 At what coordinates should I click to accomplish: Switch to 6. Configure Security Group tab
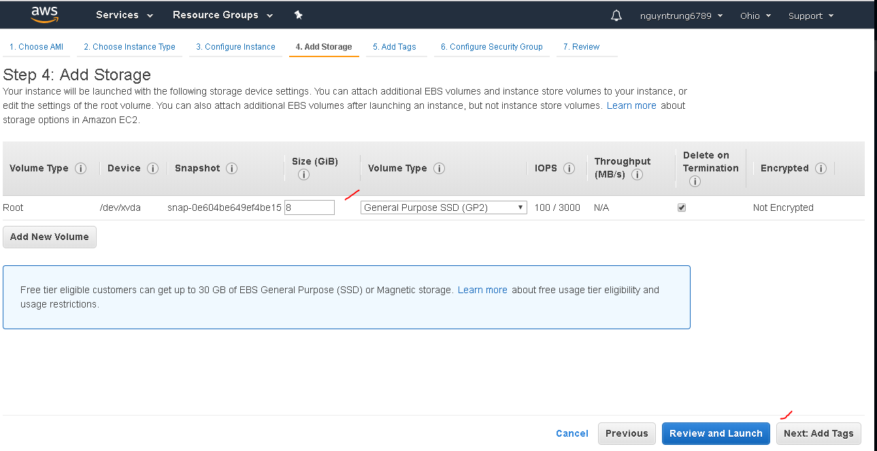(491, 47)
